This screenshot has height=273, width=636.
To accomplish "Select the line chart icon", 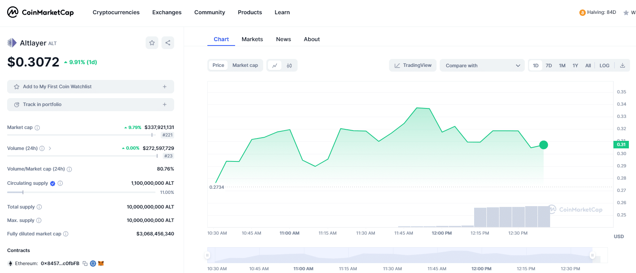I will (x=275, y=66).
